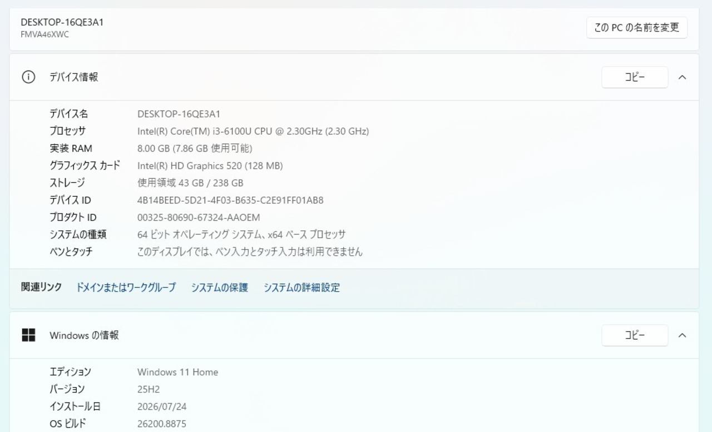Select the プロダクト ID value 00325-80690-67324-AAOEM

click(x=199, y=217)
